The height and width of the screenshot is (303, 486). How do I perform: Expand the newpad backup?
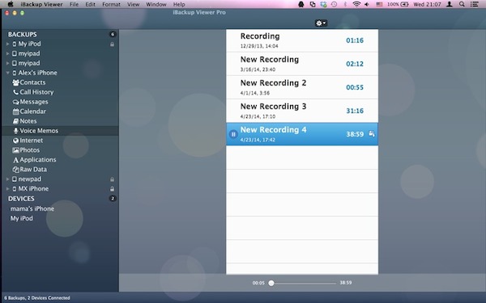[x=8, y=179]
